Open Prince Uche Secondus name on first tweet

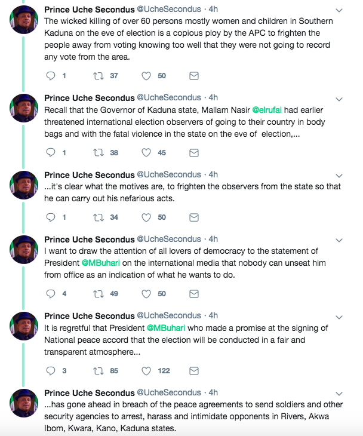click(89, 10)
